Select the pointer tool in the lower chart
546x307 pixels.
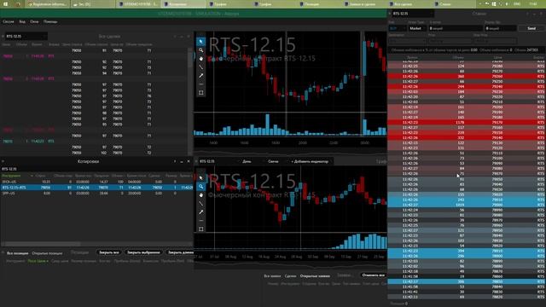pos(201,178)
